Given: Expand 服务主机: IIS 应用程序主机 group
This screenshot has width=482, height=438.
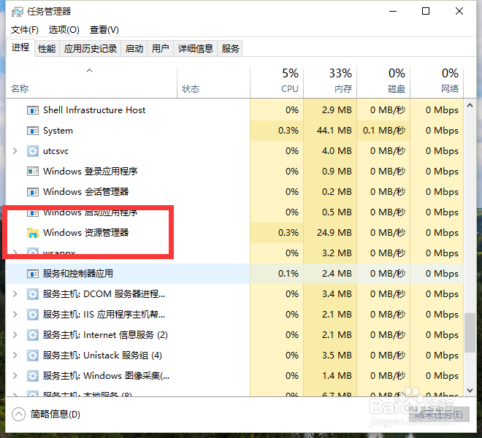Looking at the screenshot, I should pos(15,315).
